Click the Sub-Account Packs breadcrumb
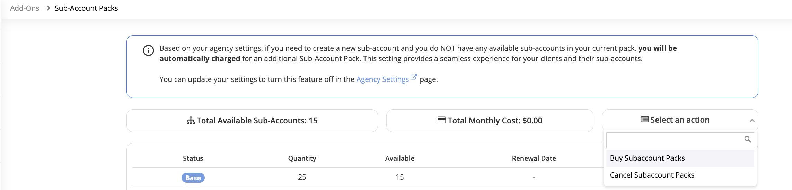Viewport: 792px width, 190px height. pos(86,8)
